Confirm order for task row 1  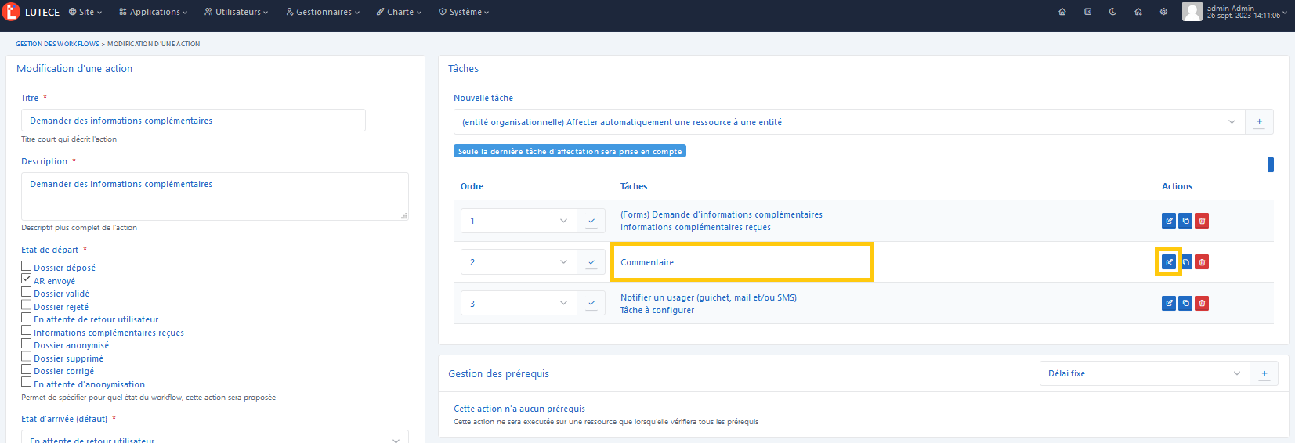click(x=591, y=221)
